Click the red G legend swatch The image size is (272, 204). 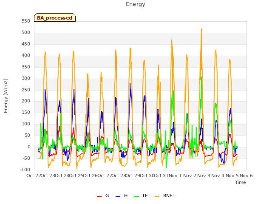click(x=99, y=196)
